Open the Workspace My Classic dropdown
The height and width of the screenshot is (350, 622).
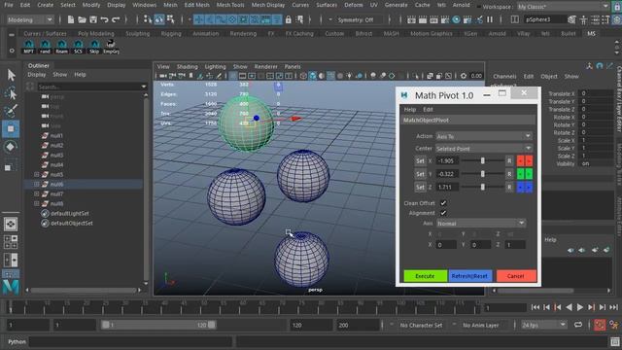click(x=563, y=7)
